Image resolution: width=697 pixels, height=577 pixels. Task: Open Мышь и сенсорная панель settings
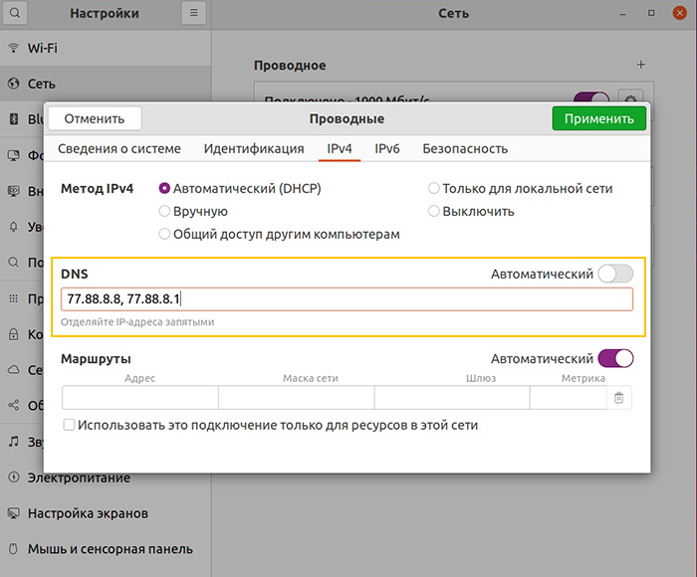coord(110,548)
